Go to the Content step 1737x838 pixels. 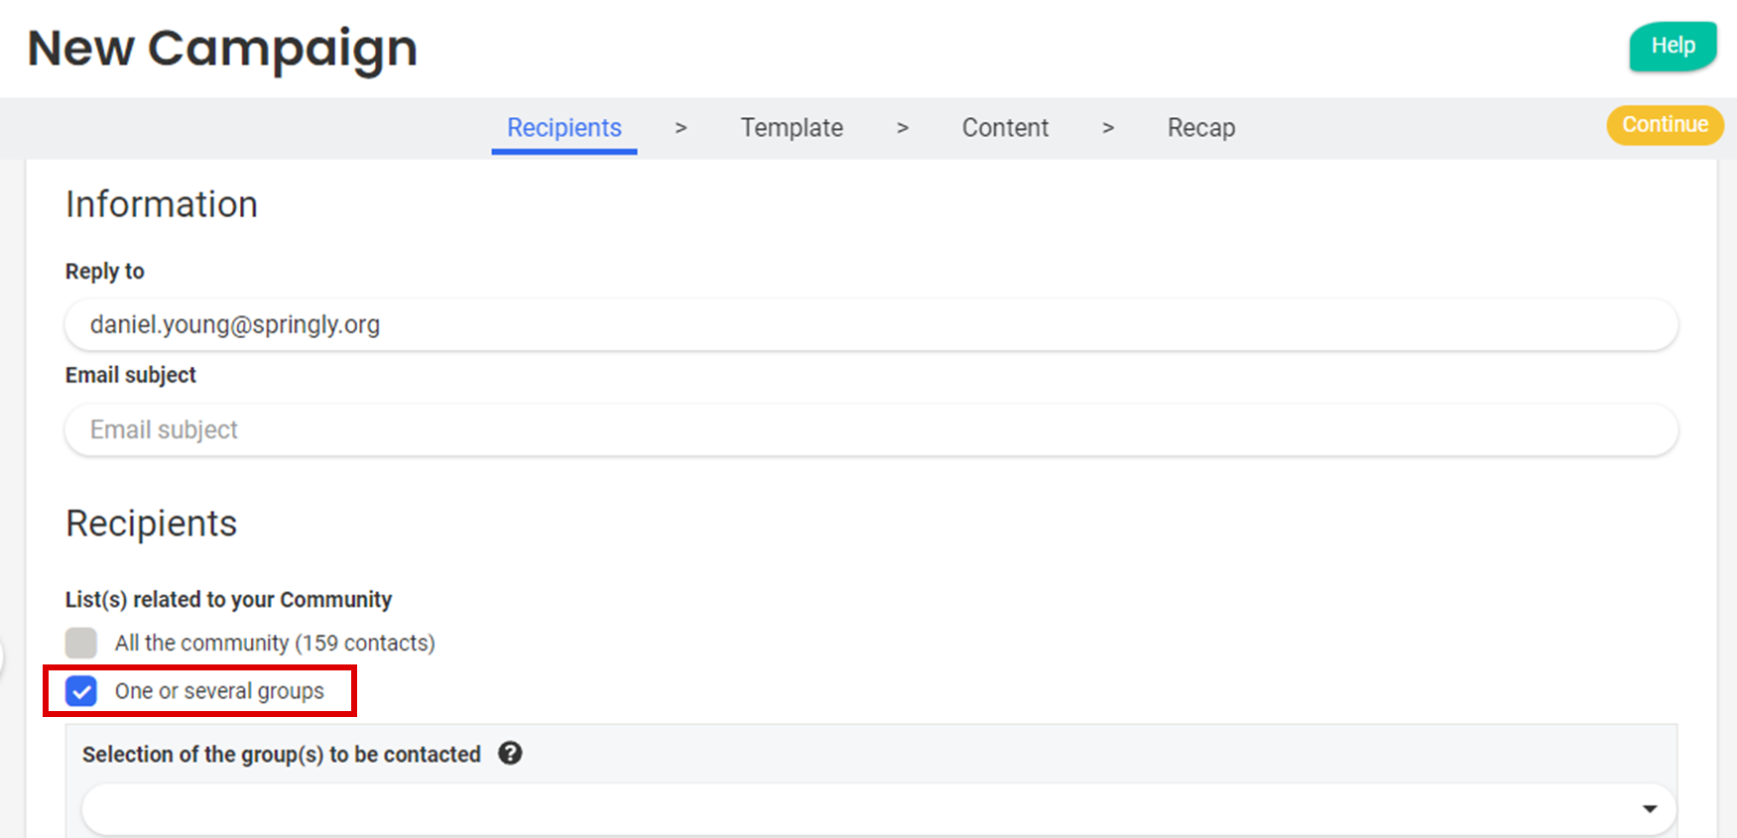[x=1004, y=128]
